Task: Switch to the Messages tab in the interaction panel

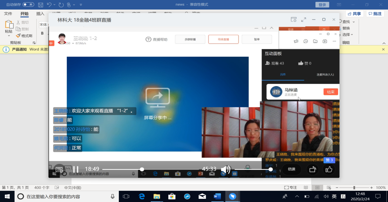Action: 283,74
